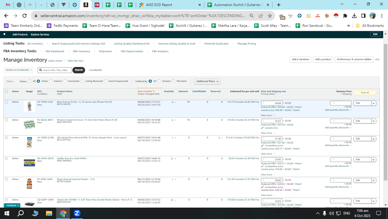The image size is (388, 219).
Task: Select Fulfilled By Amazon radio button
Action: tap(159, 81)
